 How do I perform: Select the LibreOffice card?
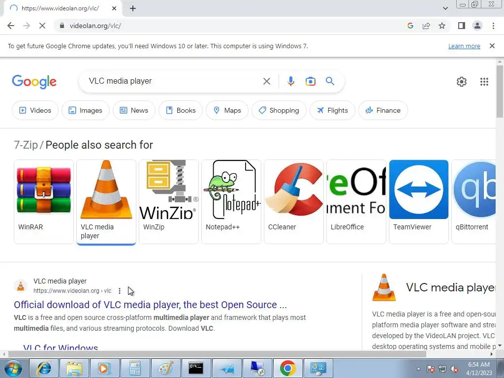click(x=356, y=202)
